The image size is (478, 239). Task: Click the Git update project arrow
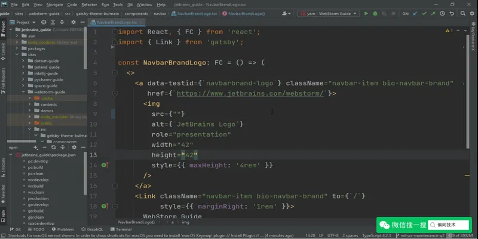(415, 13)
